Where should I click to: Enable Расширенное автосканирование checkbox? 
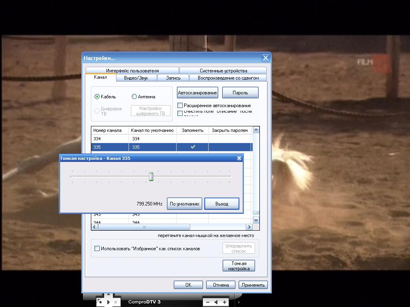click(x=180, y=106)
